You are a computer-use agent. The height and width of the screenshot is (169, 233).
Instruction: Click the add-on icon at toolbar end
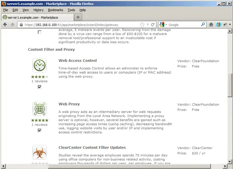(x=225, y=25)
